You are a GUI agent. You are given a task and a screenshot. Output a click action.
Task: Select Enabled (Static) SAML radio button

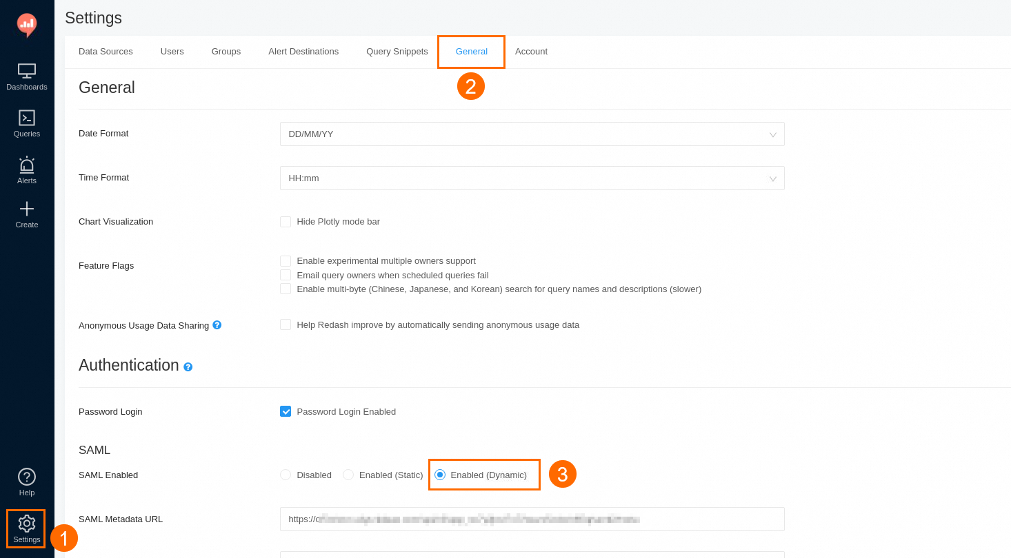(x=348, y=475)
